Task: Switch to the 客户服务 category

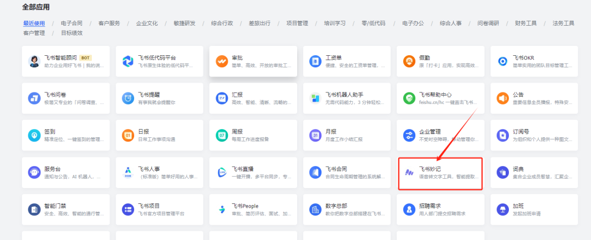Action: pyautogui.click(x=109, y=23)
